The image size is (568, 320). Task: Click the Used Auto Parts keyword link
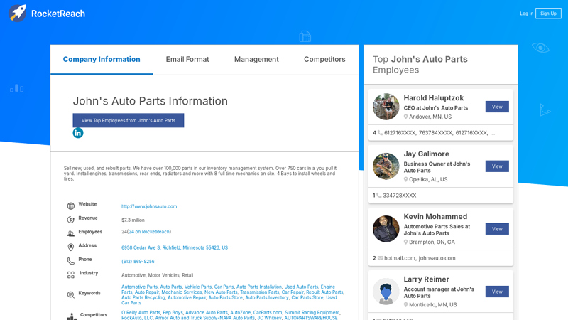pyautogui.click(x=300, y=287)
